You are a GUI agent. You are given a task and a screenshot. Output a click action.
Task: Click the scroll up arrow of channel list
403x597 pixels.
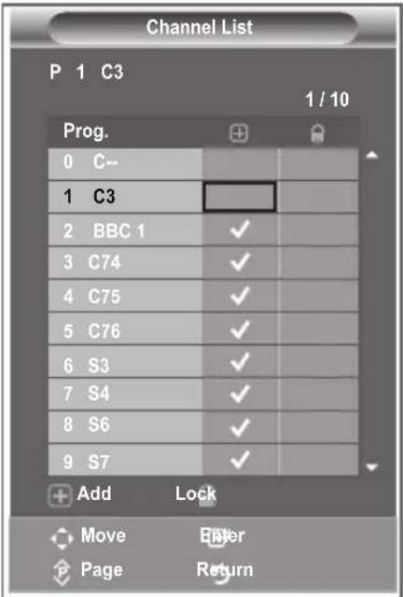click(372, 156)
